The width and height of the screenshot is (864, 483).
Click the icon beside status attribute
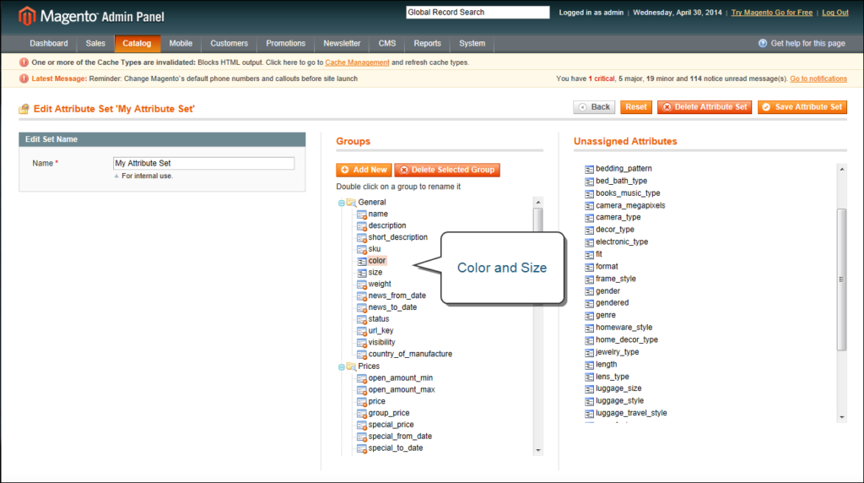click(361, 319)
